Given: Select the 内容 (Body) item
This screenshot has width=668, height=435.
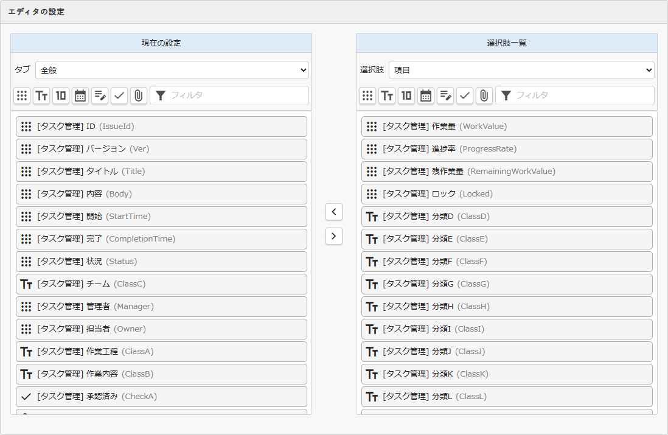Looking at the screenshot, I should (x=161, y=194).
